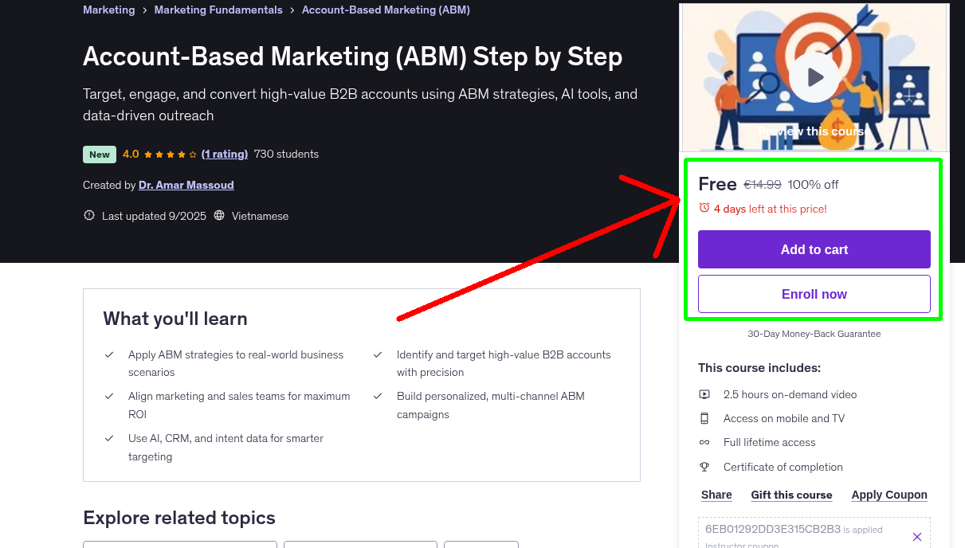Click the on-demand video icon in course includes

click(x=704, y=393)
